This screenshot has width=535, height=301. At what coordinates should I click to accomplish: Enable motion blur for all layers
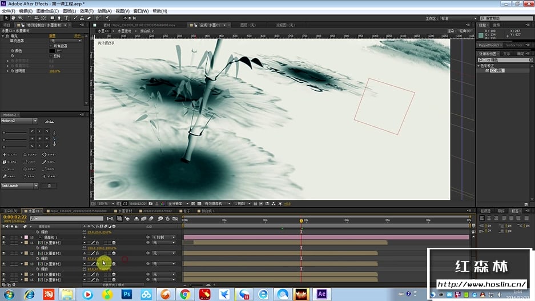click(151, 218)
